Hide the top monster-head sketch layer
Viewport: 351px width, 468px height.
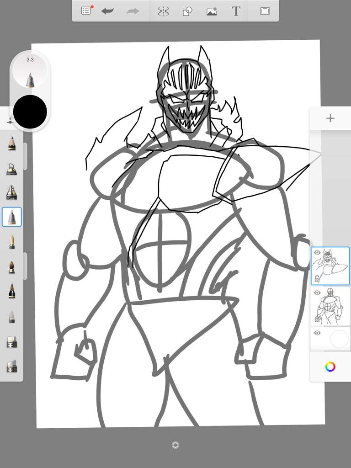317,252
